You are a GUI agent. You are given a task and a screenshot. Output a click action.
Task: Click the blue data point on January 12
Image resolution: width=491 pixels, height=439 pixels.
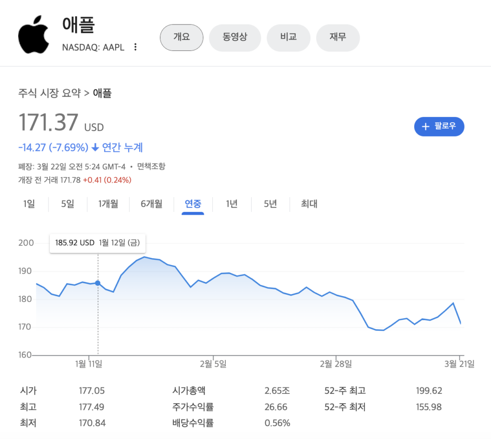98,283
